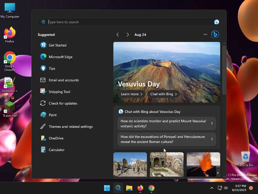Select Notepad++ desktop icon

[x=10, y=85]
